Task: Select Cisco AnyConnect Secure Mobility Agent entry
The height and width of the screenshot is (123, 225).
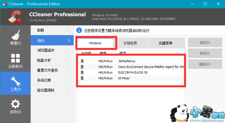Action: [131, 67]
